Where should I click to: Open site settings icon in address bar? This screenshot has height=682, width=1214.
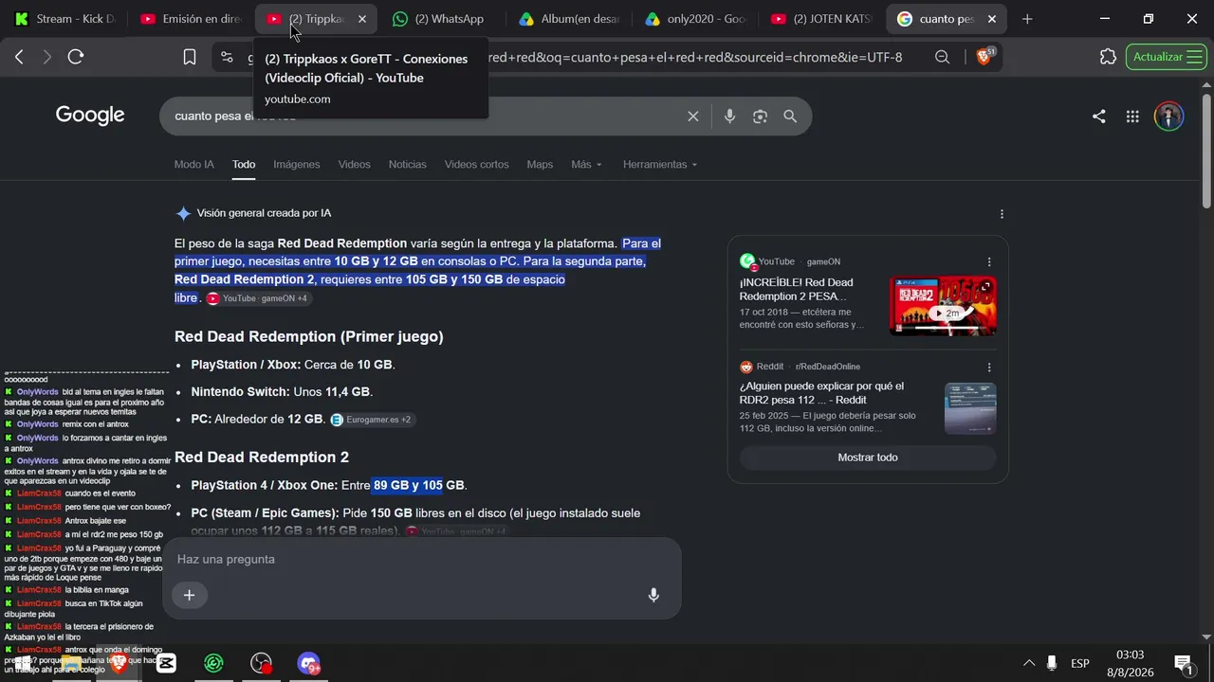click(x=227, y=57)
